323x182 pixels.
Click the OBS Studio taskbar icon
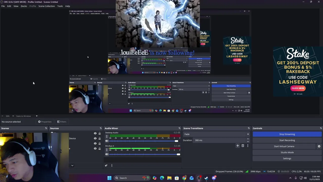click(199, 178)
